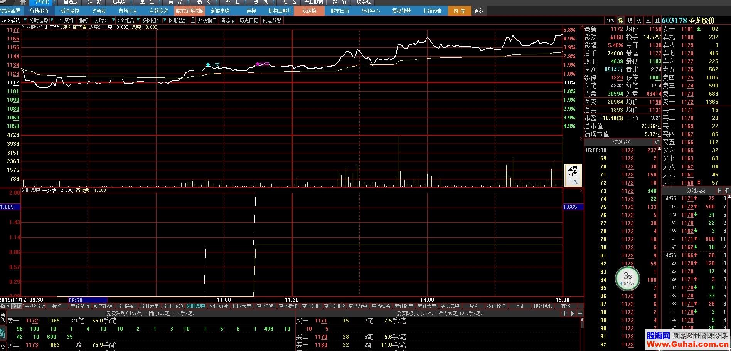Click the 细 detail button beside 逐笔成交
This screenshot has height=351, width=731.
657,142
